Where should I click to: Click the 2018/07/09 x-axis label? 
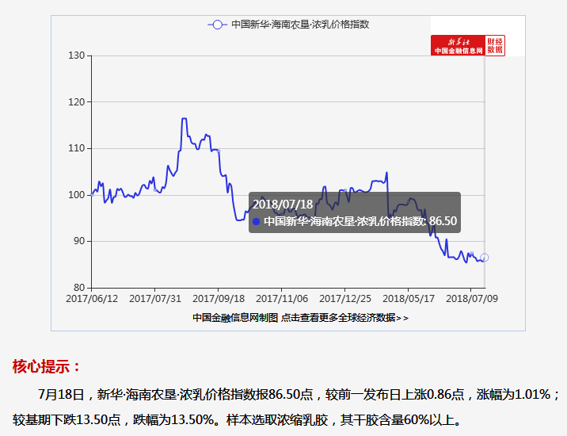(471, 299)
